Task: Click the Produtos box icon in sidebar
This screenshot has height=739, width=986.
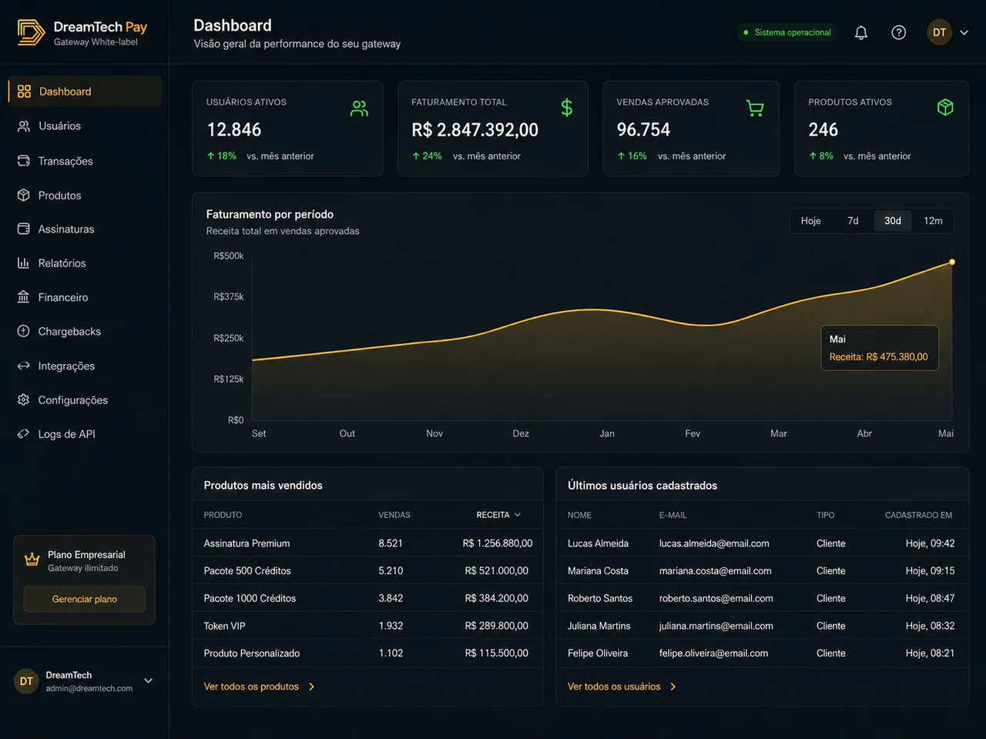Action: tap(24, 195)
